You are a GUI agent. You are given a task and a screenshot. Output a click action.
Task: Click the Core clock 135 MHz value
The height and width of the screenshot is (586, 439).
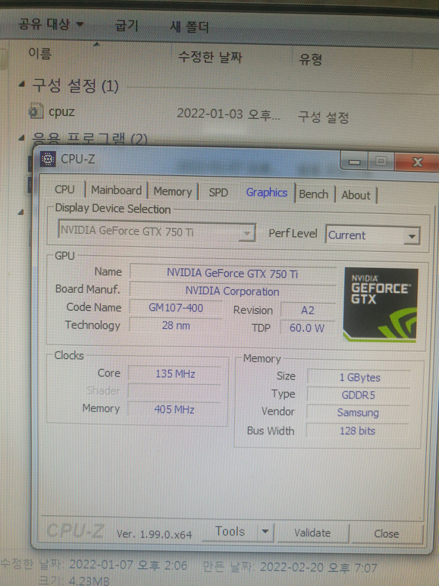[175, 374]
